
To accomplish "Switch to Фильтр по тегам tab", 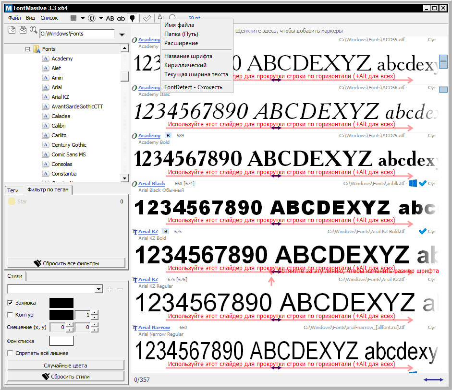I will [48, 189].
